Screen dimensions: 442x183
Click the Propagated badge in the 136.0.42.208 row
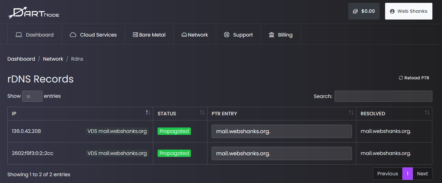[174, 131]
